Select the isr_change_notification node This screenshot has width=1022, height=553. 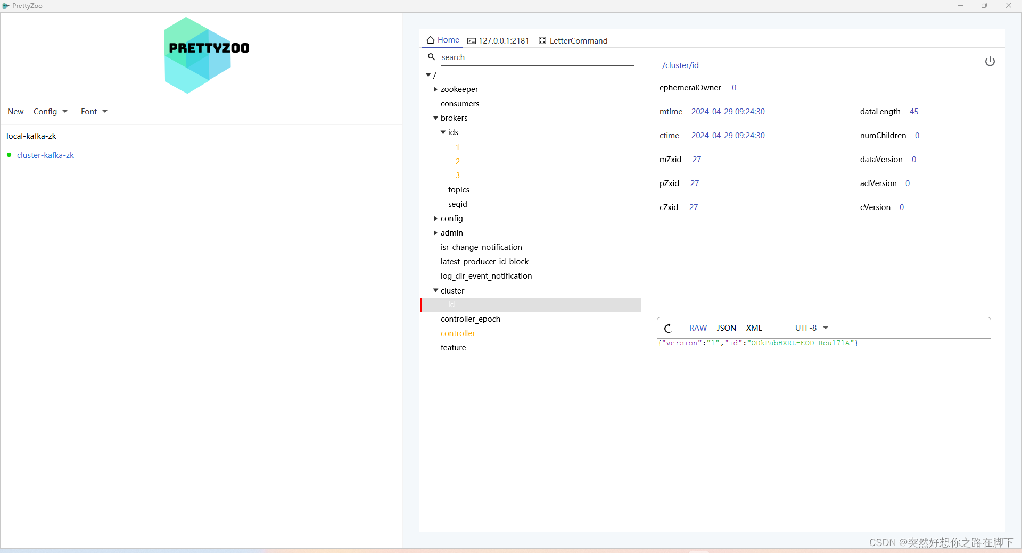coord(481,247)
